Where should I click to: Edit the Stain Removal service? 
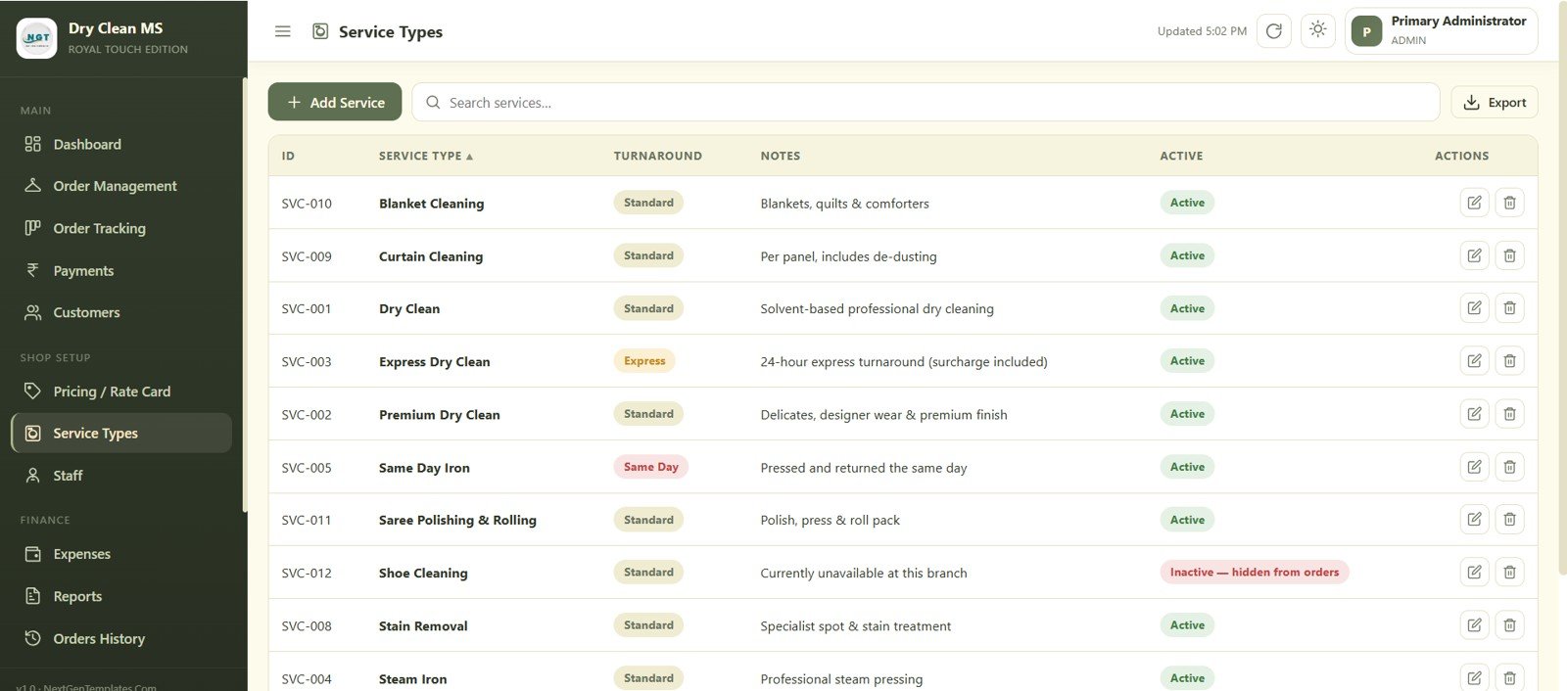click(x=1474, y=625)
